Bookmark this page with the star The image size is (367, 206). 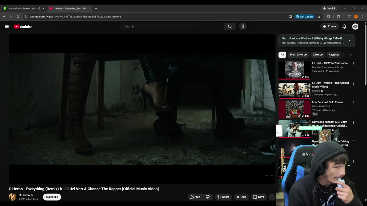[319, 17]
